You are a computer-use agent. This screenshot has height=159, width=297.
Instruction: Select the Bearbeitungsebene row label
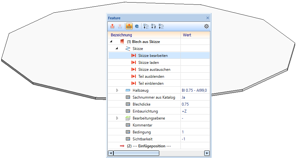click(149, 118)
